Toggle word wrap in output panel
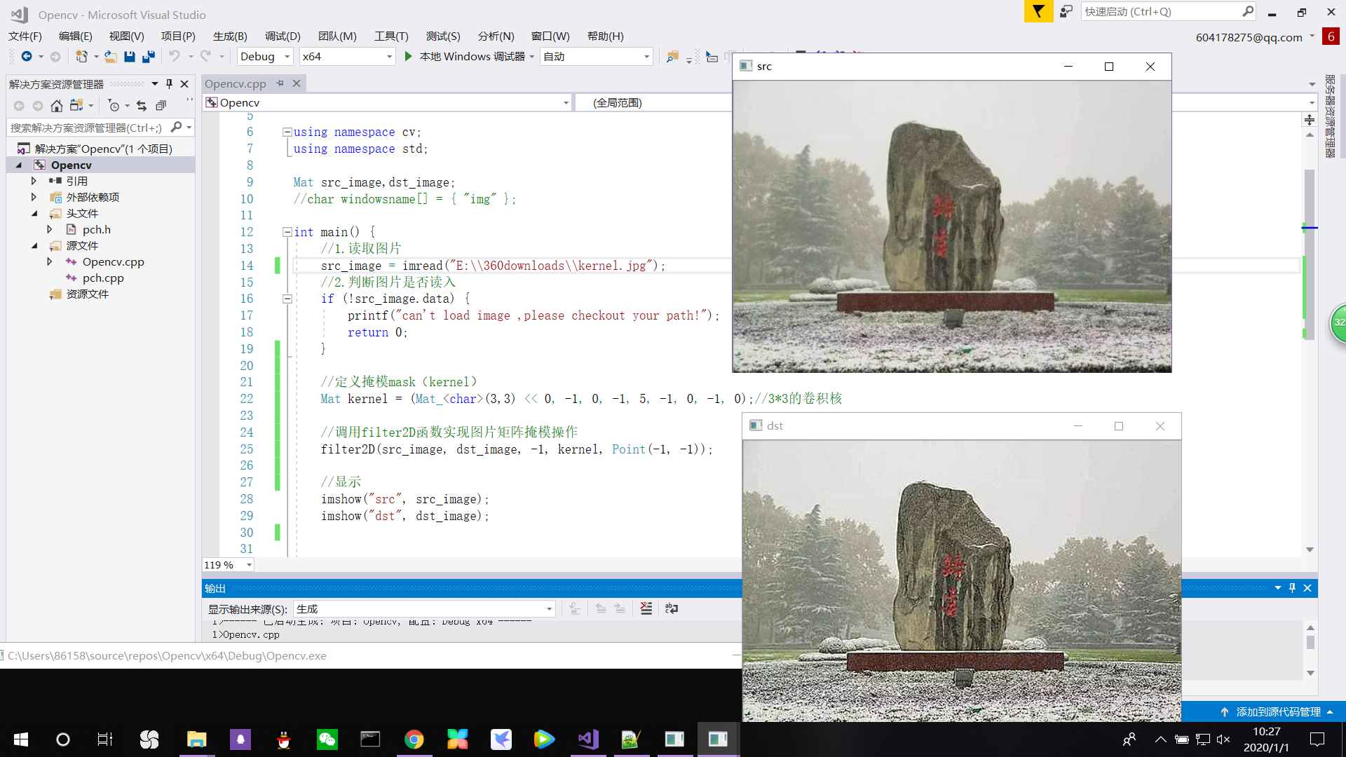1346x757 pixels. point(671,608)
